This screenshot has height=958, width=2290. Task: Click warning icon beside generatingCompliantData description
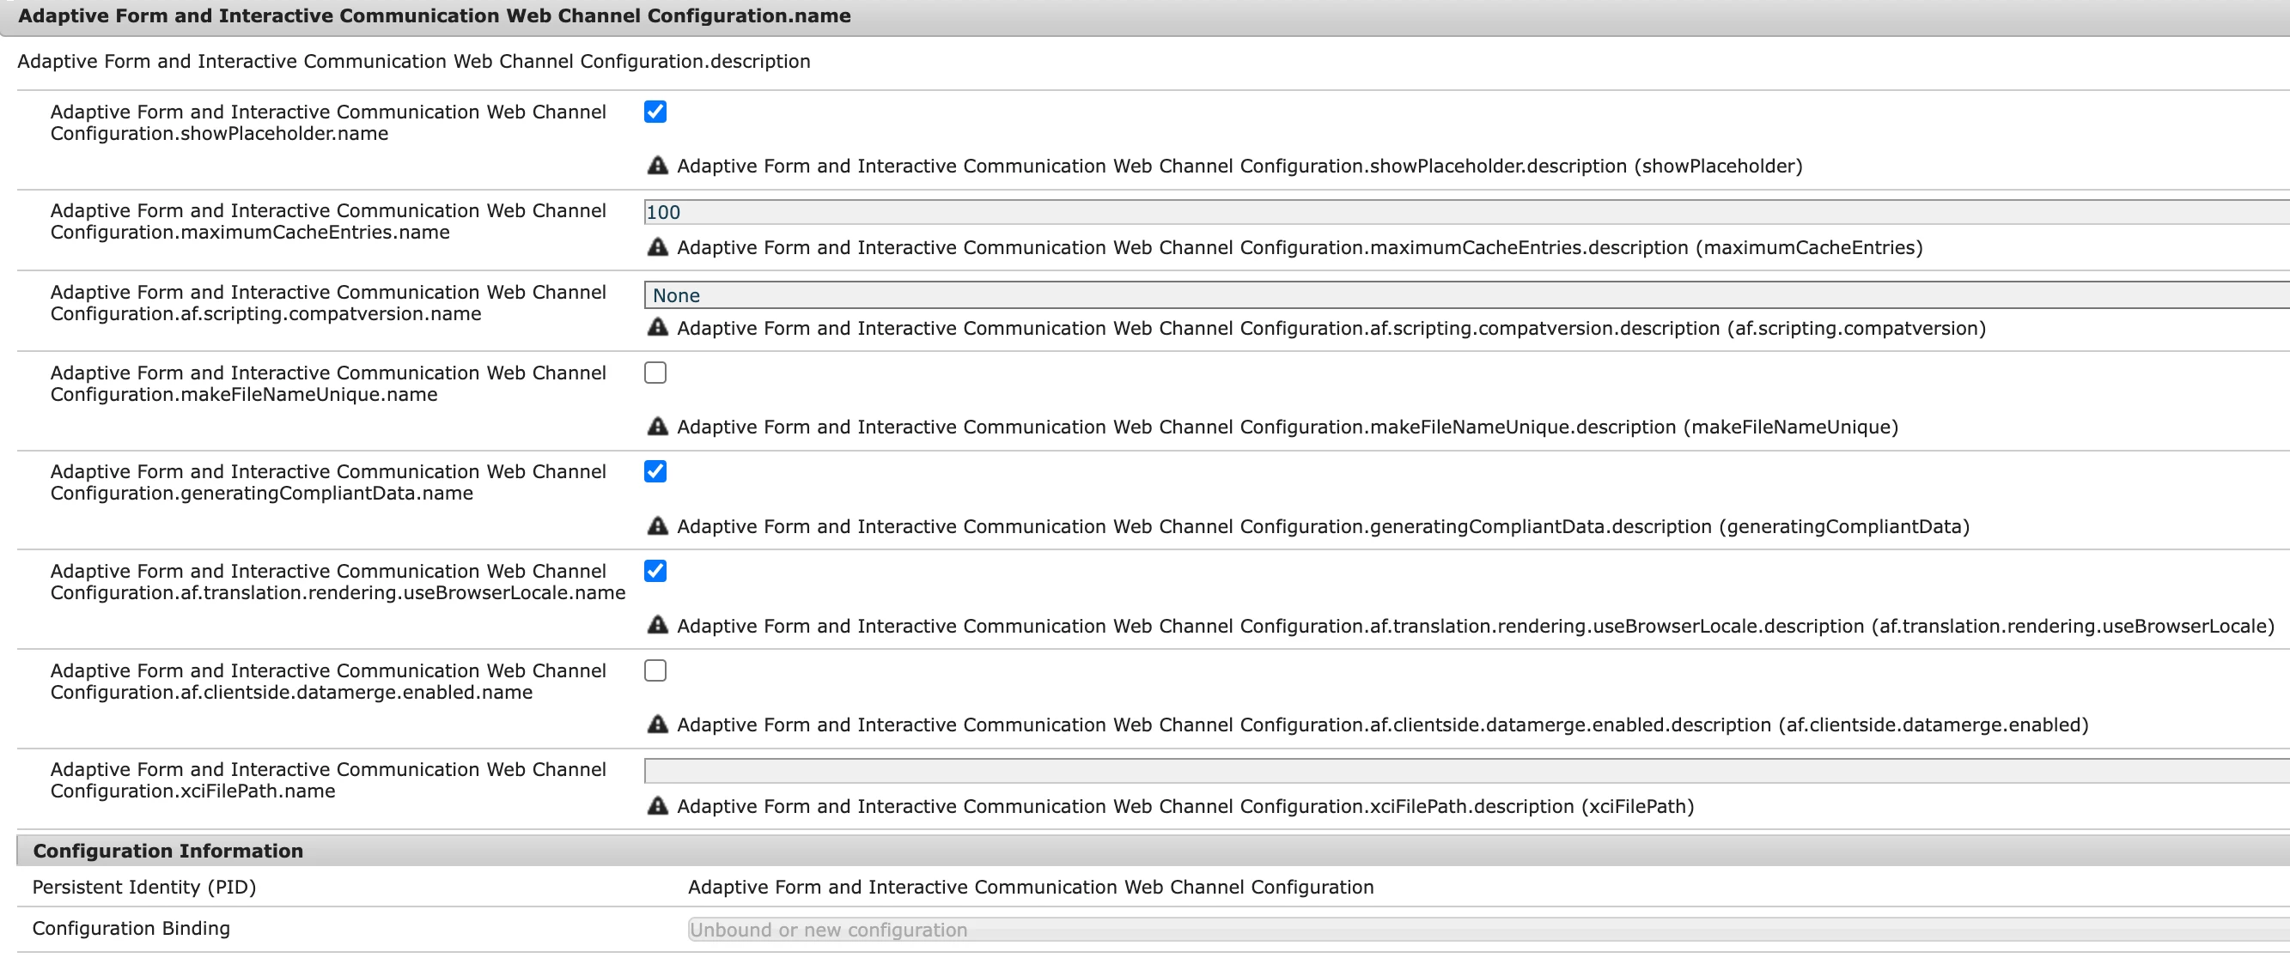[x=657, y=526]
